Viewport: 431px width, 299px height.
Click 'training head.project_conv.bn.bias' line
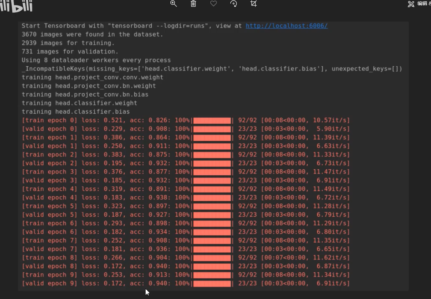pos(85,95)
